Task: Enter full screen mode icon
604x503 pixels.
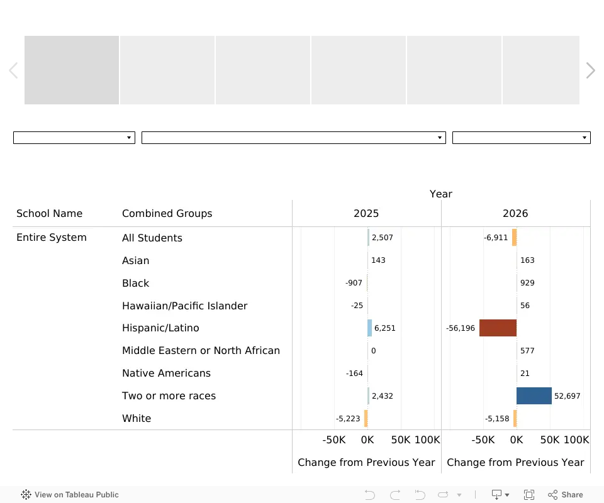Action: (x=529, y=495)
